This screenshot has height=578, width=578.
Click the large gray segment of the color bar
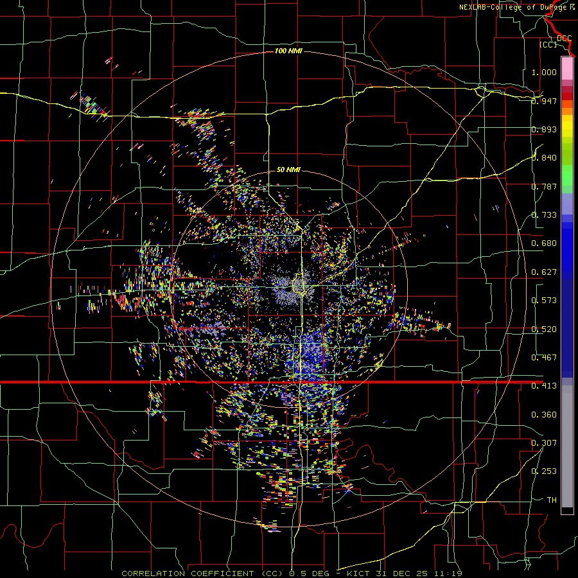(567, 446)
